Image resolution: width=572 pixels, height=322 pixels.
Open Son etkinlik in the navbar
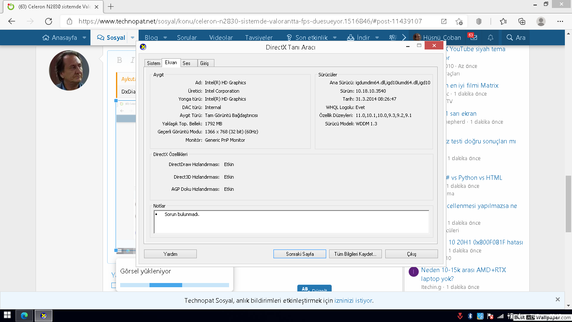tap(307, 37)
